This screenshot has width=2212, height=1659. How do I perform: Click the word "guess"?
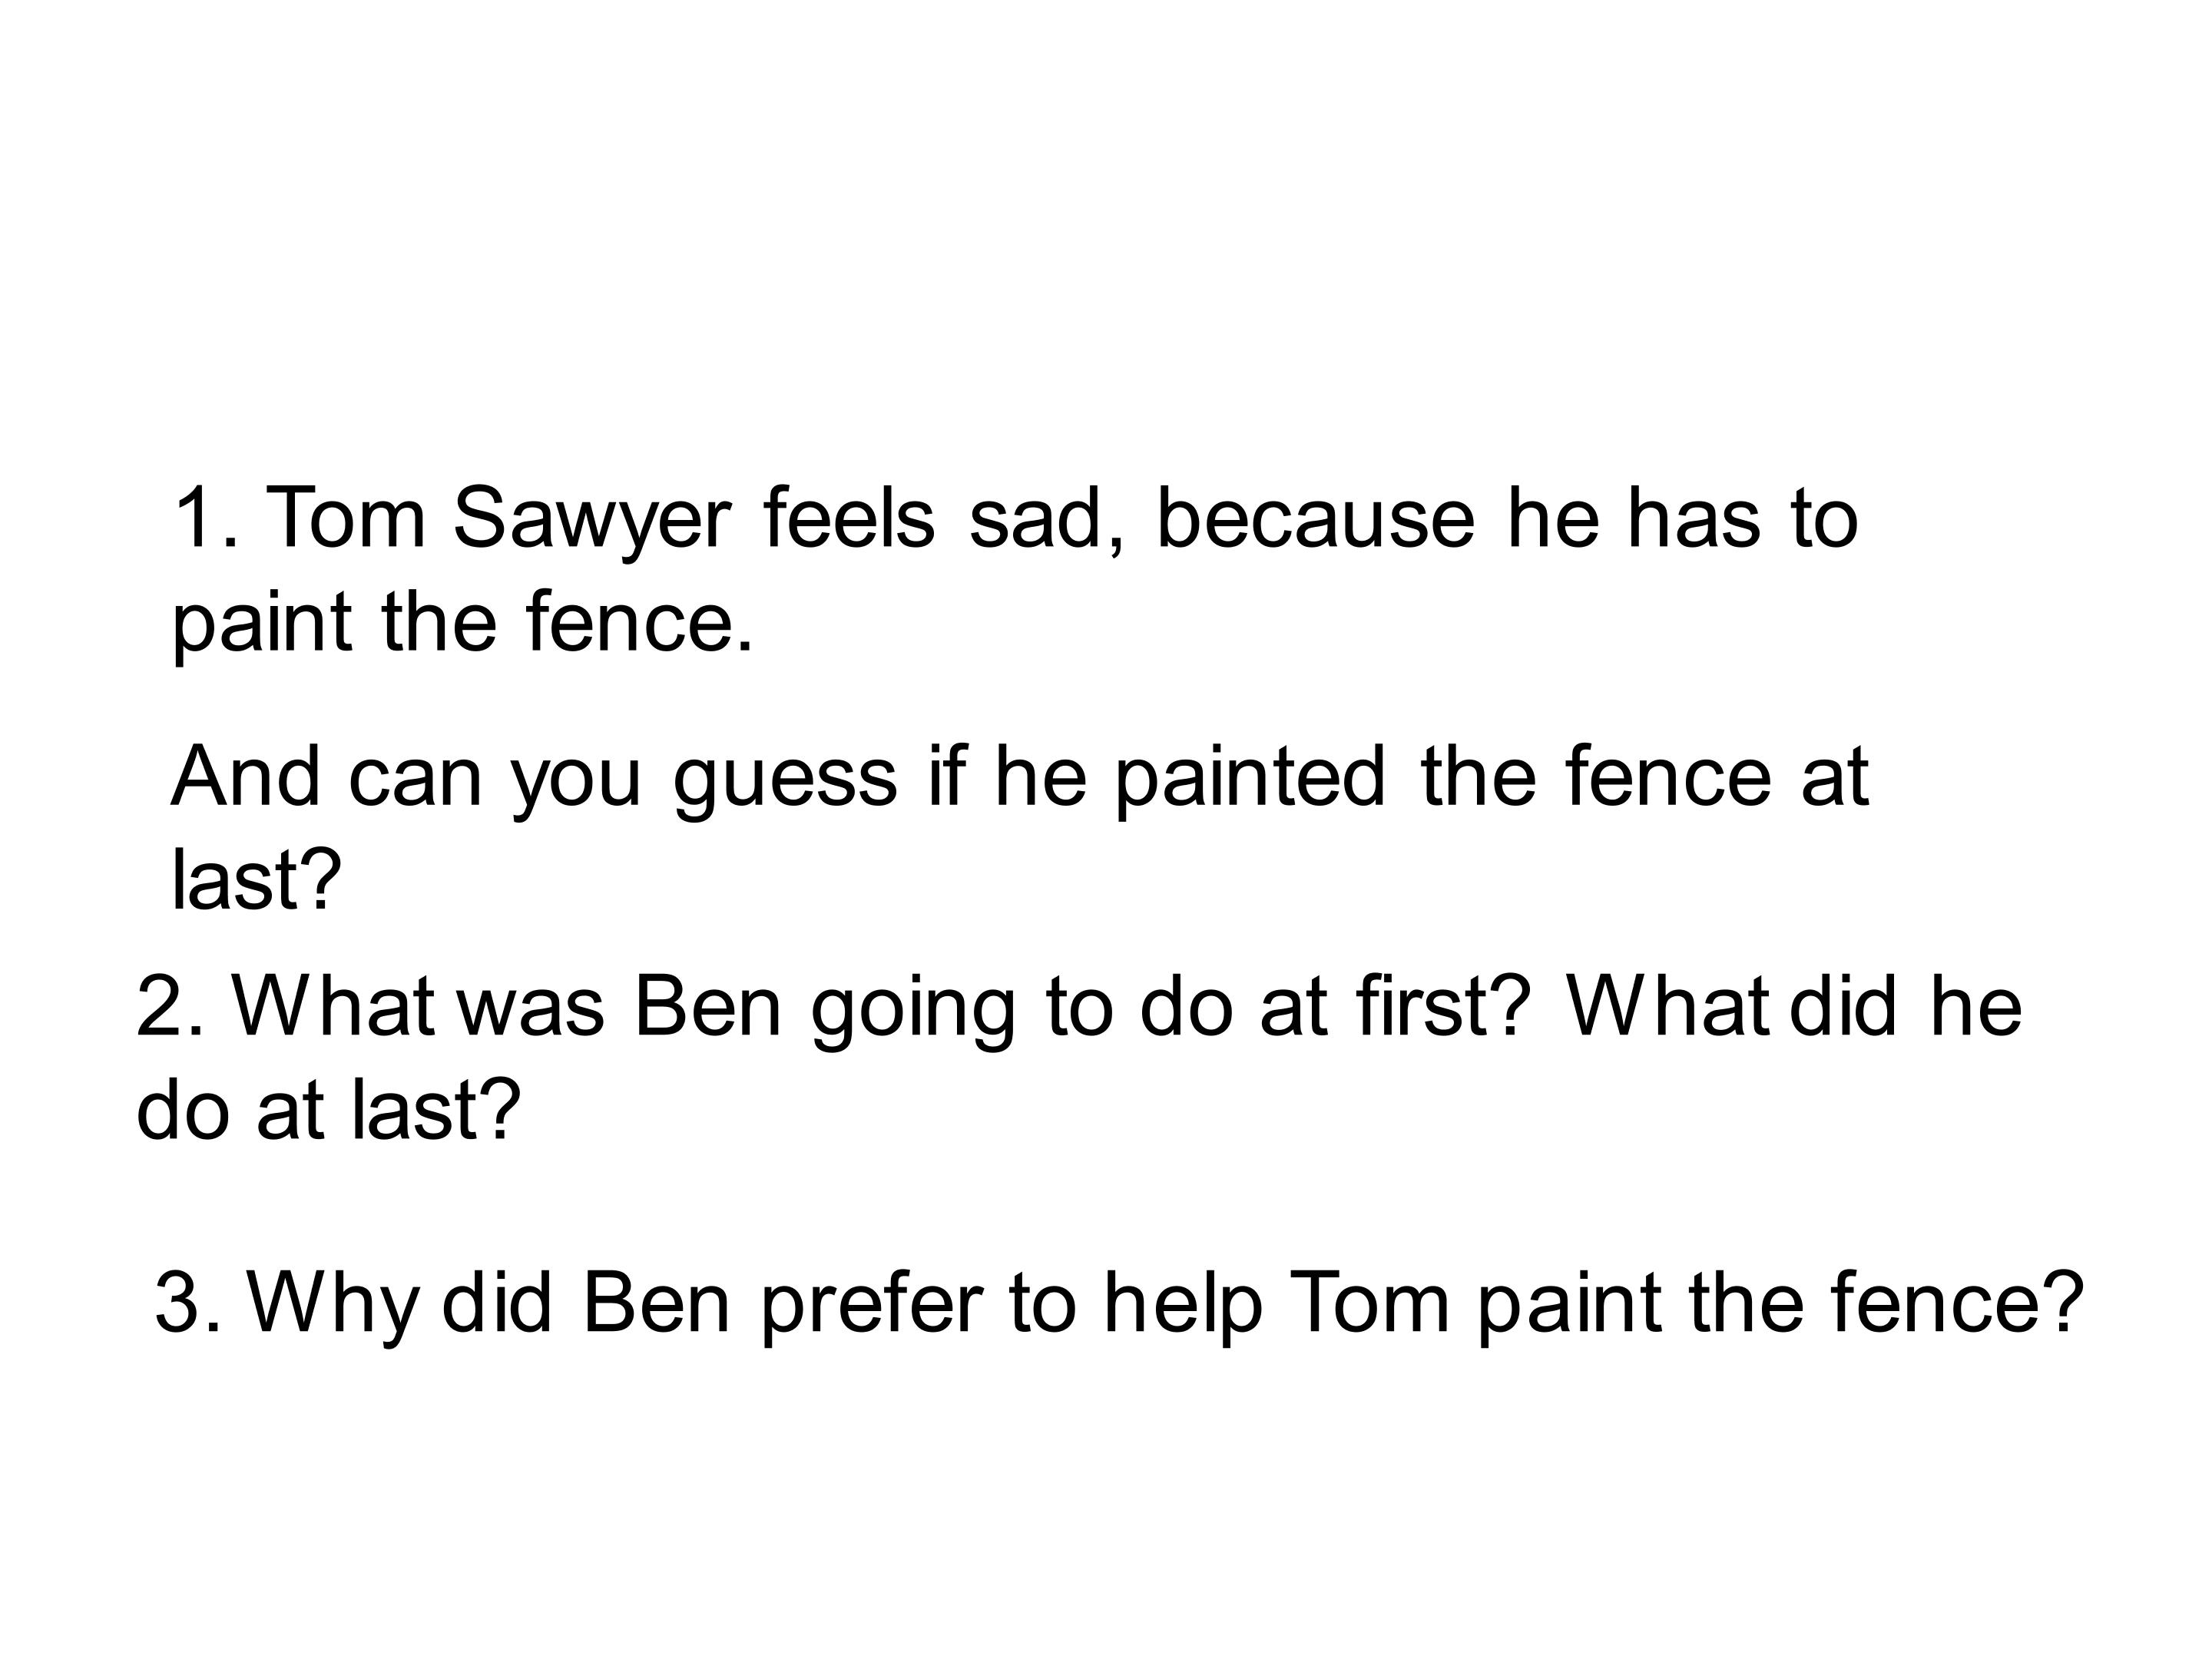[785, 779]
